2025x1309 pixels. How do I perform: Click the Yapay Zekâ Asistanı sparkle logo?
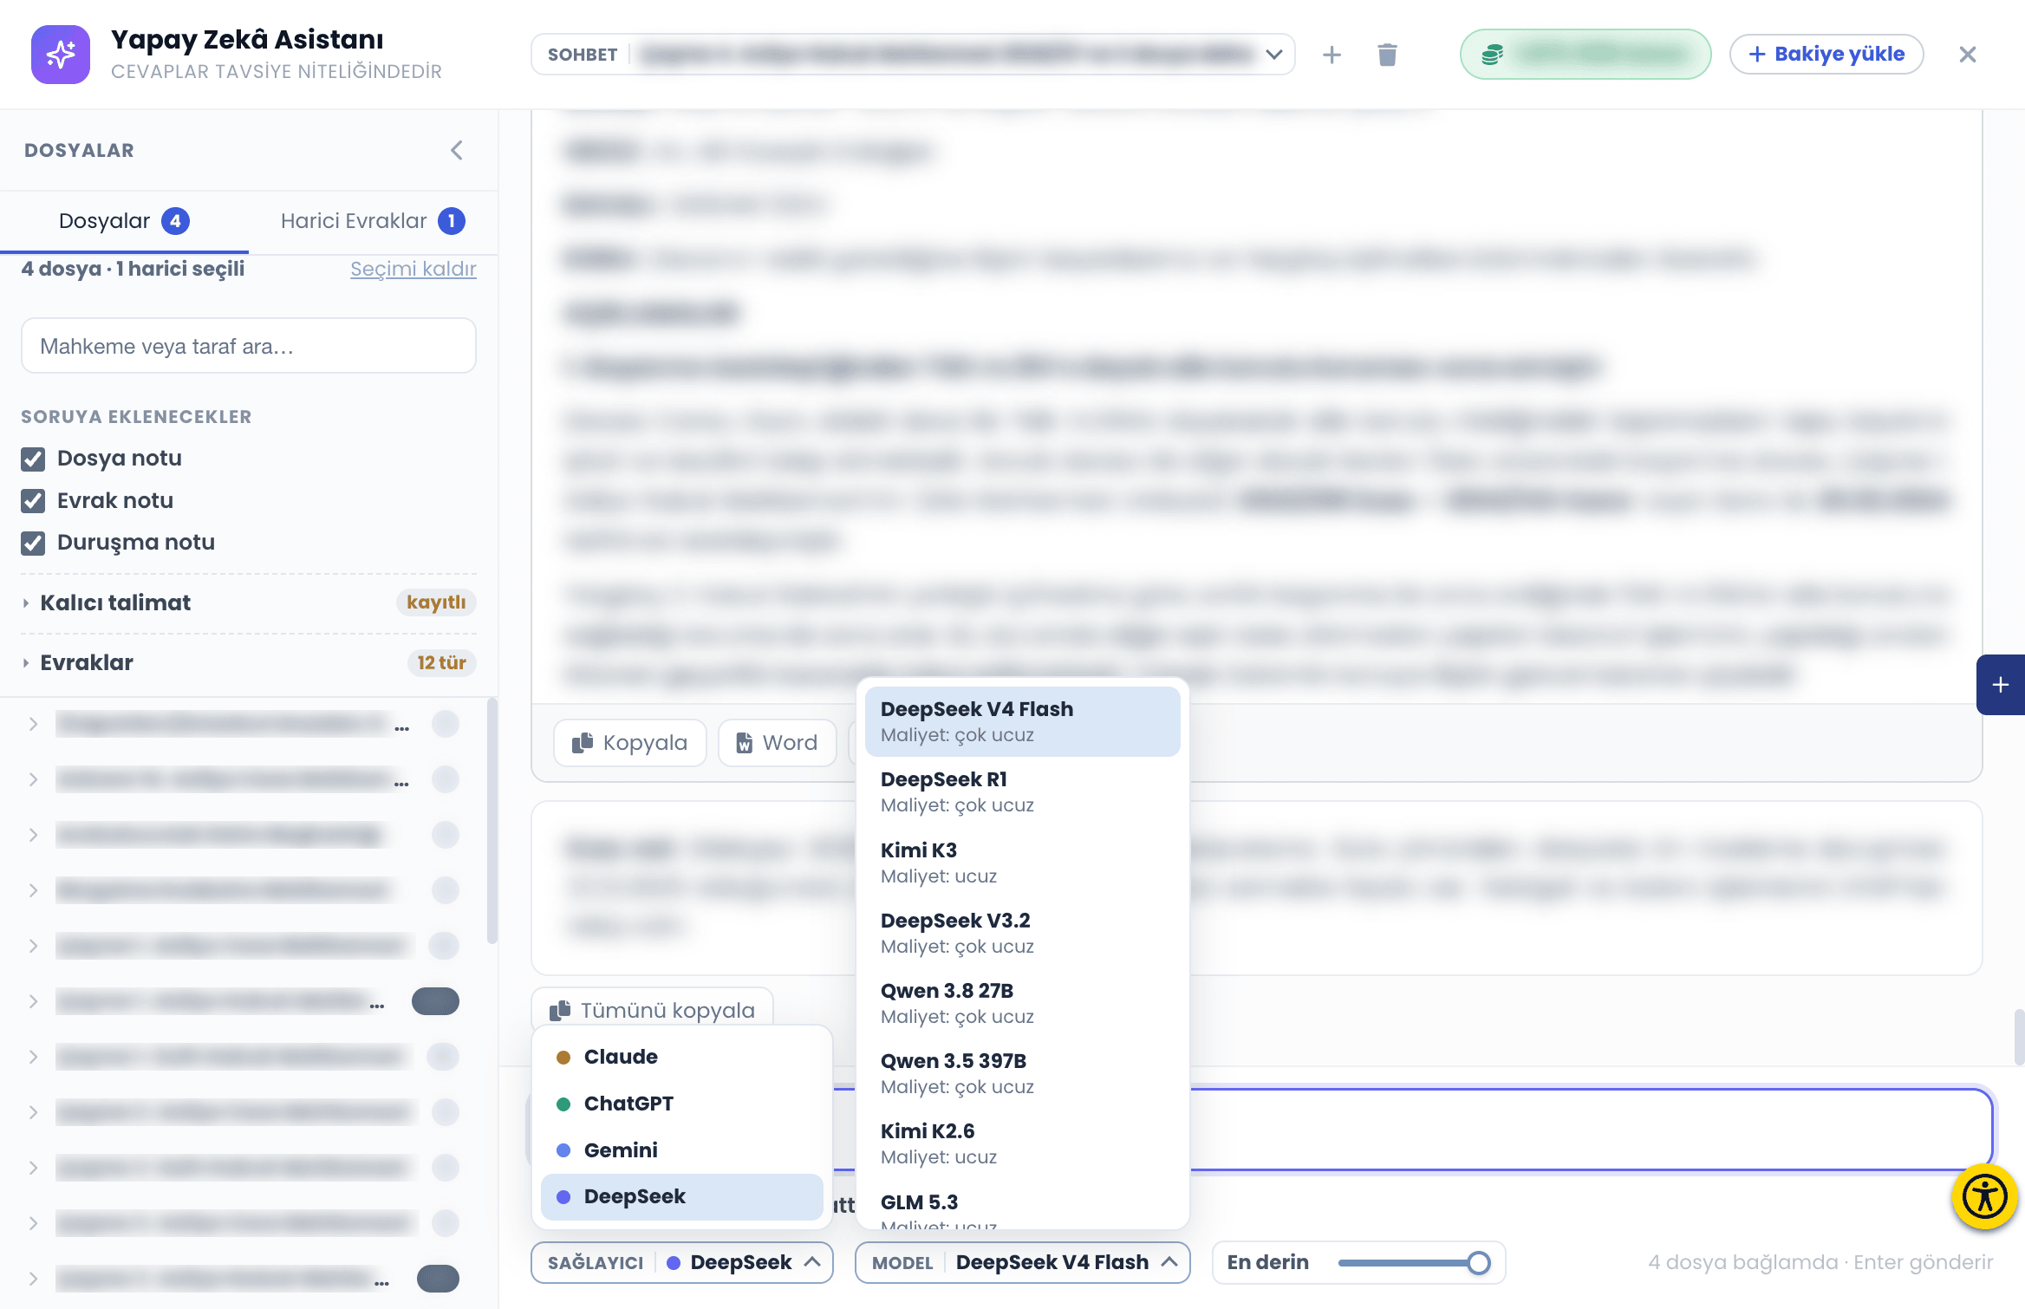61,55
